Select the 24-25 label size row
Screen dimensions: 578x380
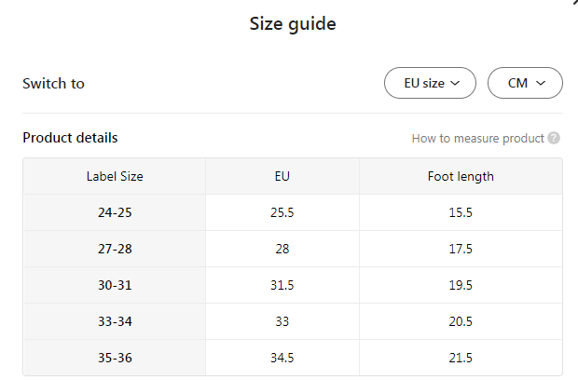click(115, 212)
